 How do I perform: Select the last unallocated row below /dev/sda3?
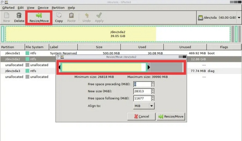(121, 77)
